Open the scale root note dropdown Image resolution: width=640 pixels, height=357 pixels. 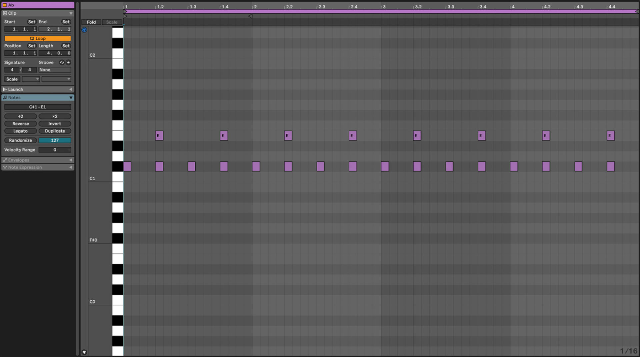tap(31, 79)
